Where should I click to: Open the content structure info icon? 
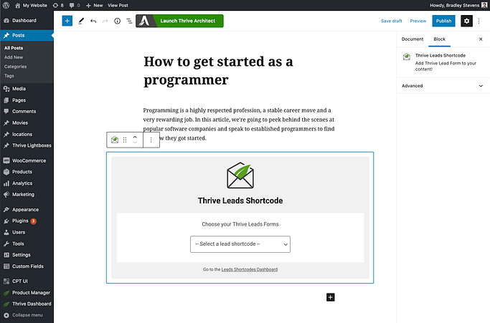(117, 21)
